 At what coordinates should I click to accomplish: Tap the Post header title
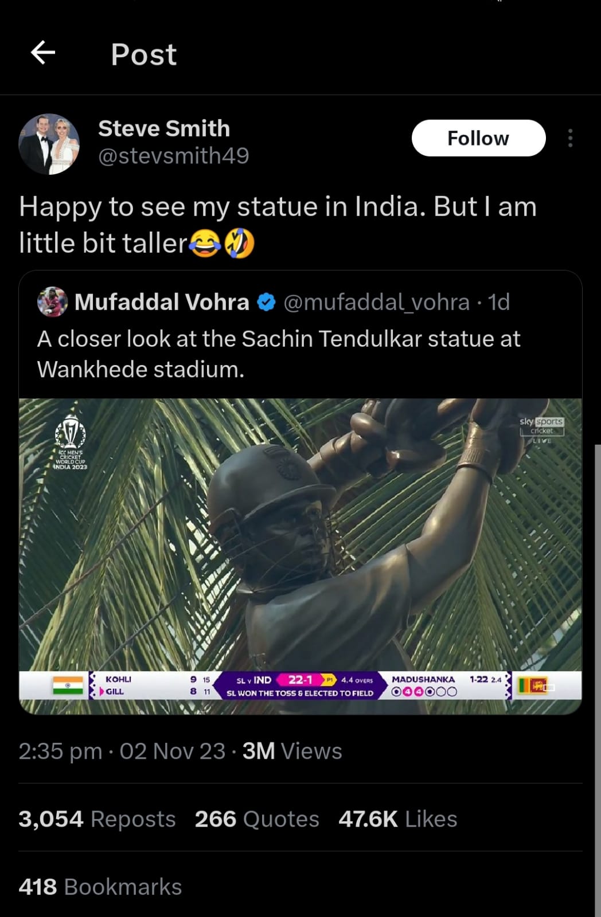pos(143,54)
